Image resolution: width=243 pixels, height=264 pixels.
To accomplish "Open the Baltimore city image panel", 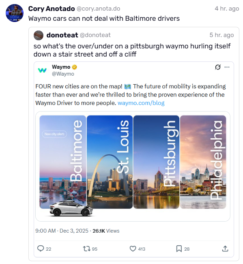I will (x=62, y=162).
